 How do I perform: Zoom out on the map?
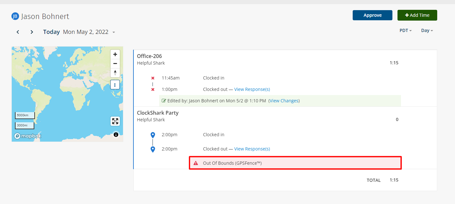click(x=115, y=63)
